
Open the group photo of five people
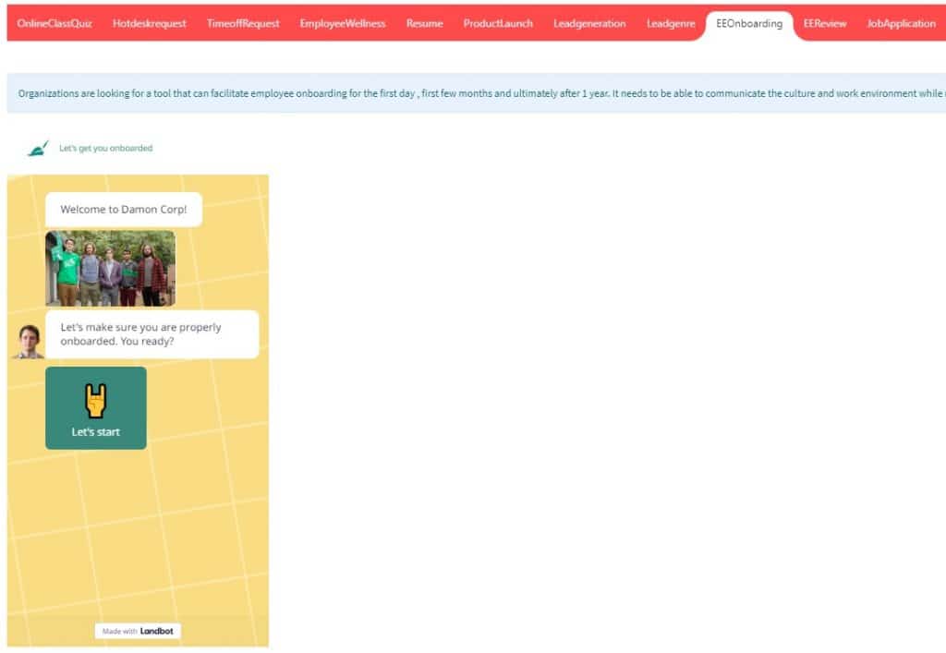click(x=110, y=268)
